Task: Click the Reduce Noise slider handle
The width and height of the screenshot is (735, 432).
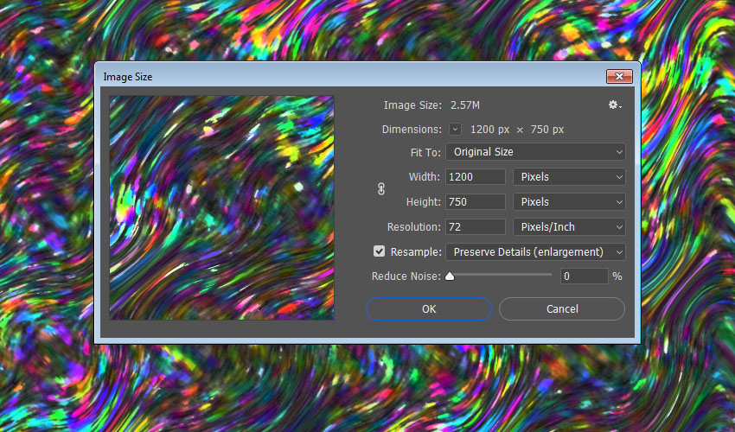Action: click(450, 276)
